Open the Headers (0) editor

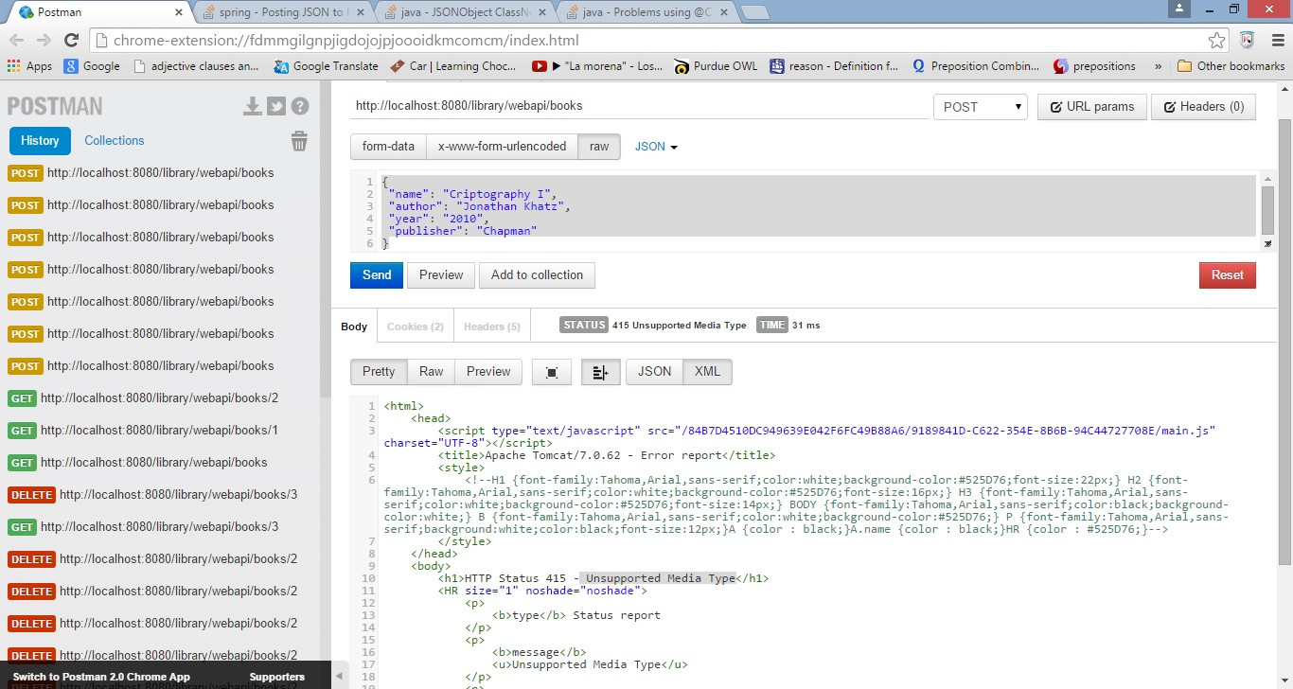[x=1203, y=106]
